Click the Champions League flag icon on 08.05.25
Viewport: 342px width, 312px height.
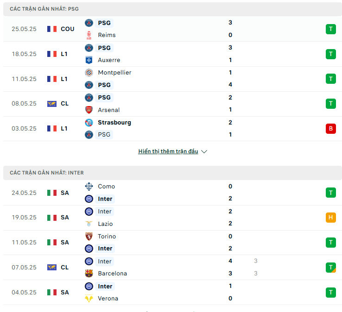(52, 104)
